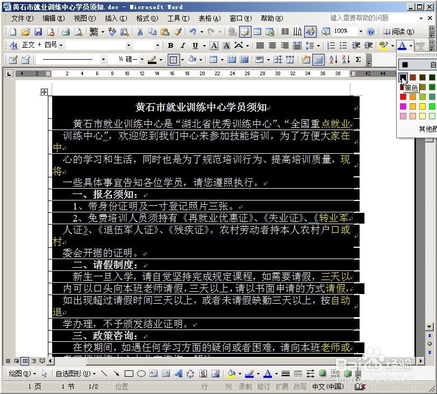The height and width of the screenshot is (394, 437).
Task: Open the 绘图(D) drawing menu button
Action: 22,374
